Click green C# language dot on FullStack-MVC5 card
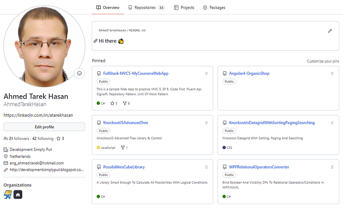The height and width of the screenshot is (208, 343). 98,103
